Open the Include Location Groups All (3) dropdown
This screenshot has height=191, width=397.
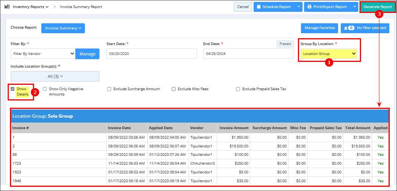point(55,76)
